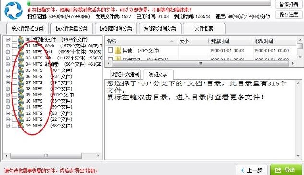
Task: Click the green 导出 export button
Action: (x=286, y=170)
